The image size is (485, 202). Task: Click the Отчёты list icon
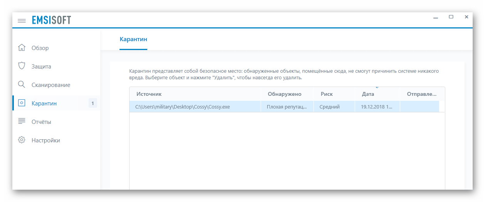coord(22,121)
